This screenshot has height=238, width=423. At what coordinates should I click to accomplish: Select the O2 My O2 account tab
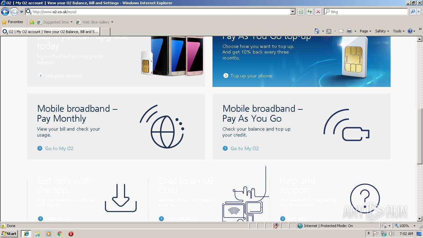coord(50,32)
